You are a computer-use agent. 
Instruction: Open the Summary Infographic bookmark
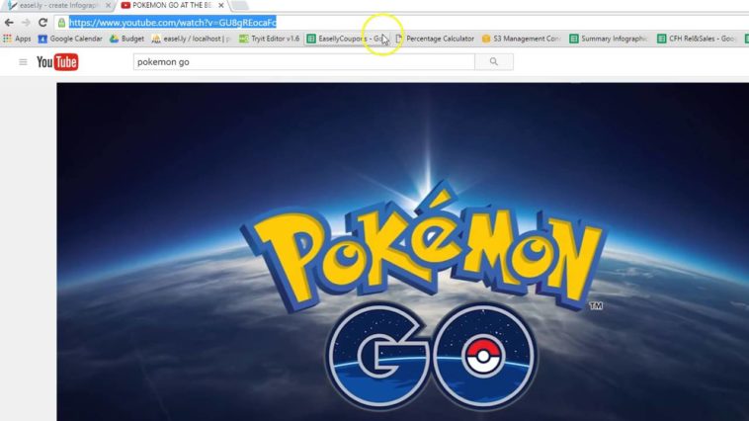pos(609,39)
